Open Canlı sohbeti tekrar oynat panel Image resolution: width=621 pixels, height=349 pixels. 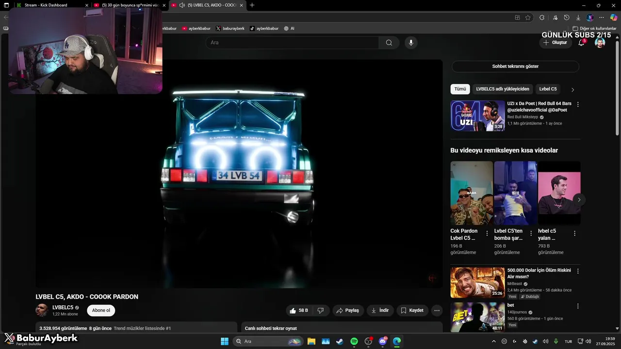point(342,328)
